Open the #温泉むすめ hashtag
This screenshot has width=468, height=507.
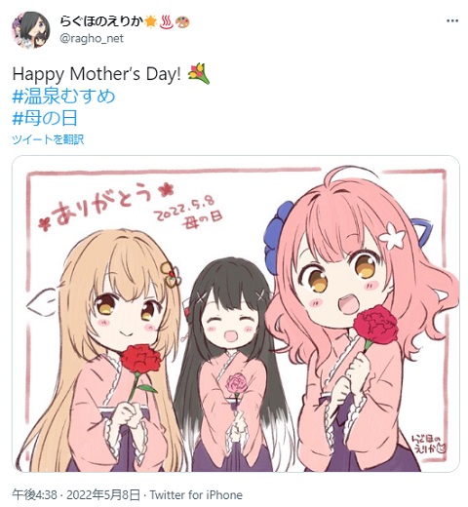pos(63,97)
